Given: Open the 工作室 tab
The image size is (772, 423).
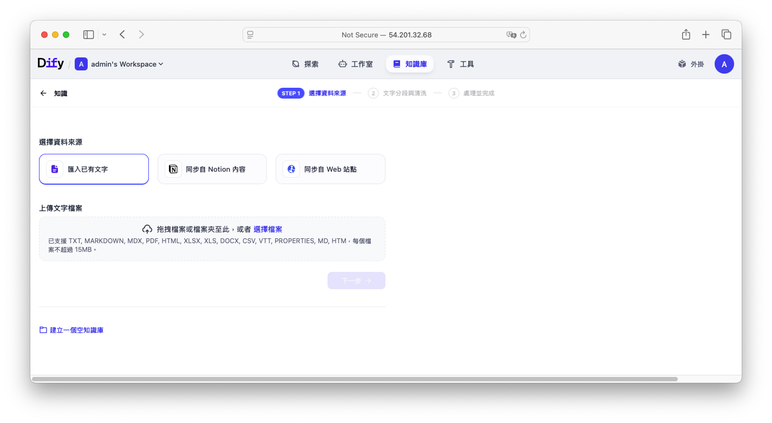Looking at the screenshot, I should point(355,64).
